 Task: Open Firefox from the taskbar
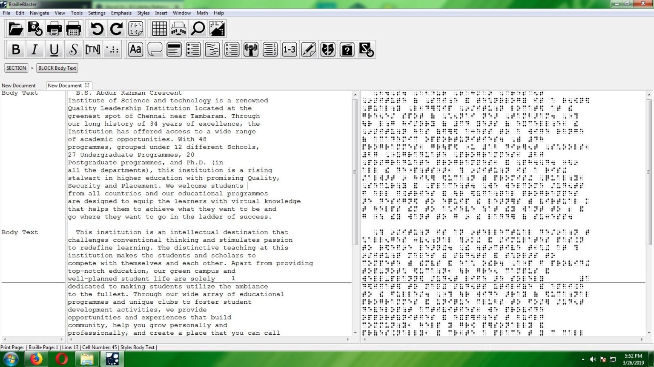tap(36, 359)
